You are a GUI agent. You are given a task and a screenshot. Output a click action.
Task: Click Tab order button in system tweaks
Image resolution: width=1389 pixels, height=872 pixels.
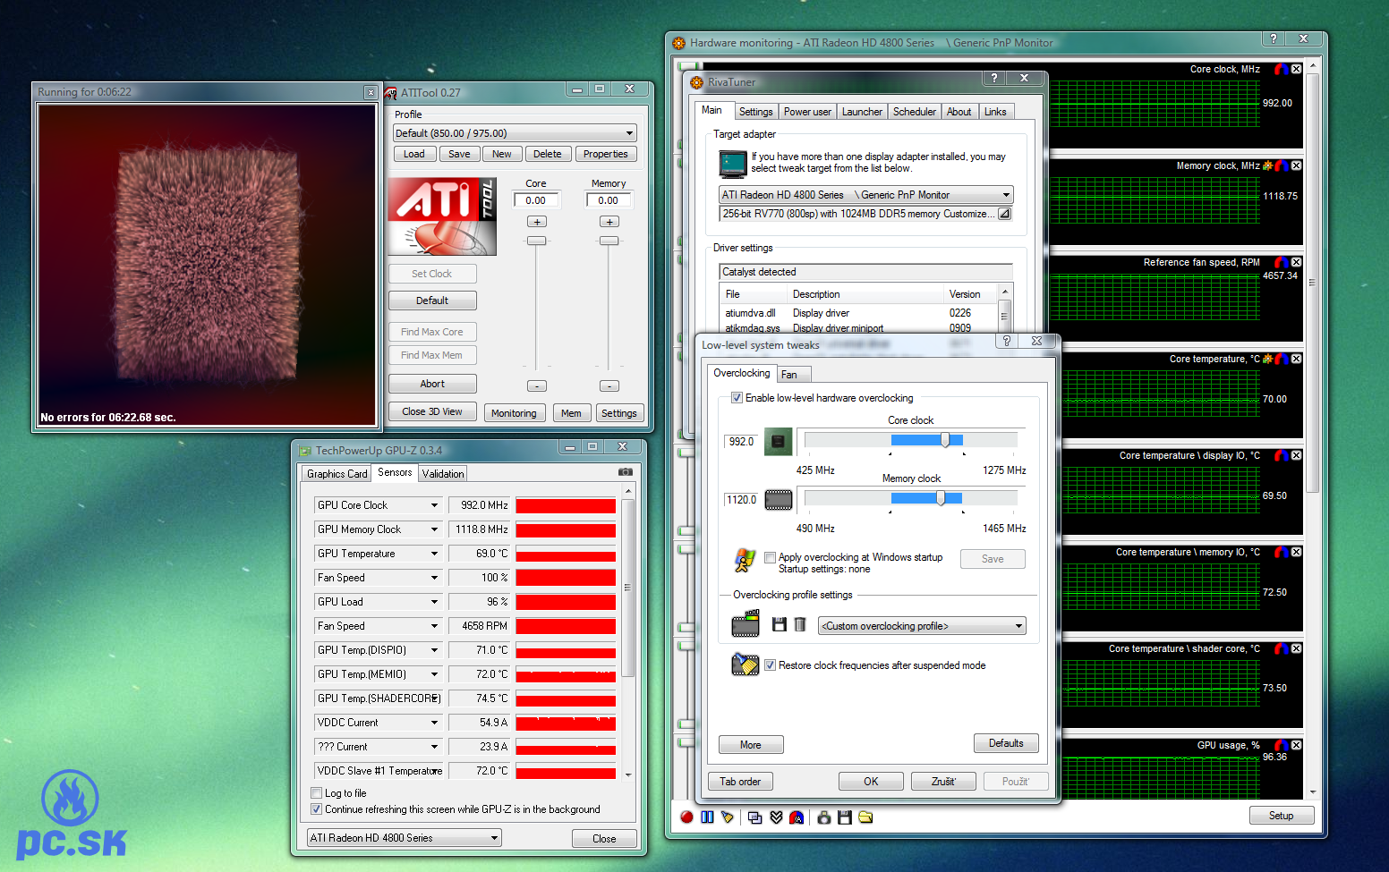(x=740, y=782)
